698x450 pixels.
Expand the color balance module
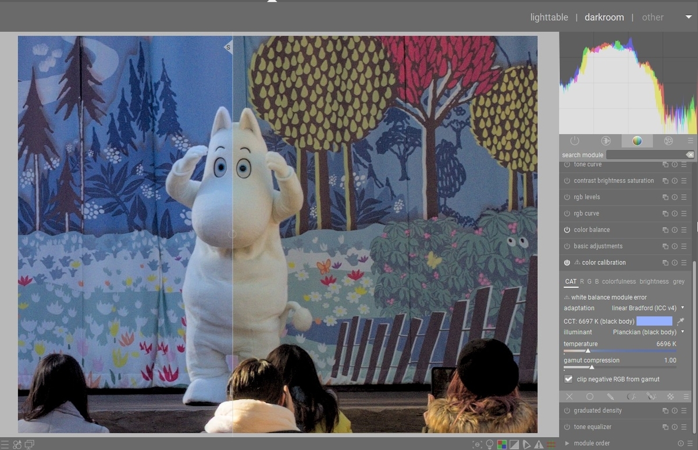[592, 230]
